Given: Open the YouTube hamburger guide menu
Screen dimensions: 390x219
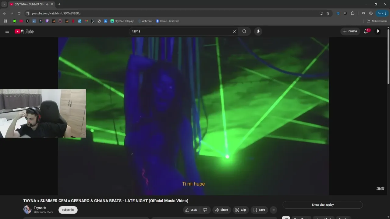Looking at the screenshot, I should [7, 31].
